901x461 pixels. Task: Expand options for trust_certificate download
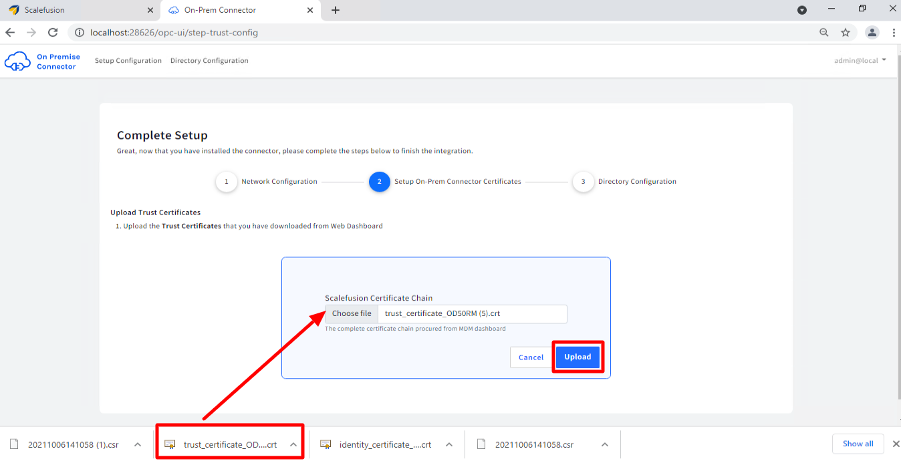click(x=293, y=444)
